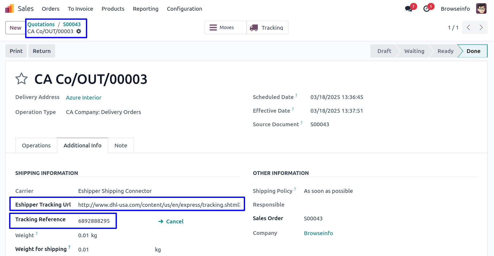Click the Eshipper tracking URL field
The height and width of the screenshot is (256, 494).
pos(159,205)
